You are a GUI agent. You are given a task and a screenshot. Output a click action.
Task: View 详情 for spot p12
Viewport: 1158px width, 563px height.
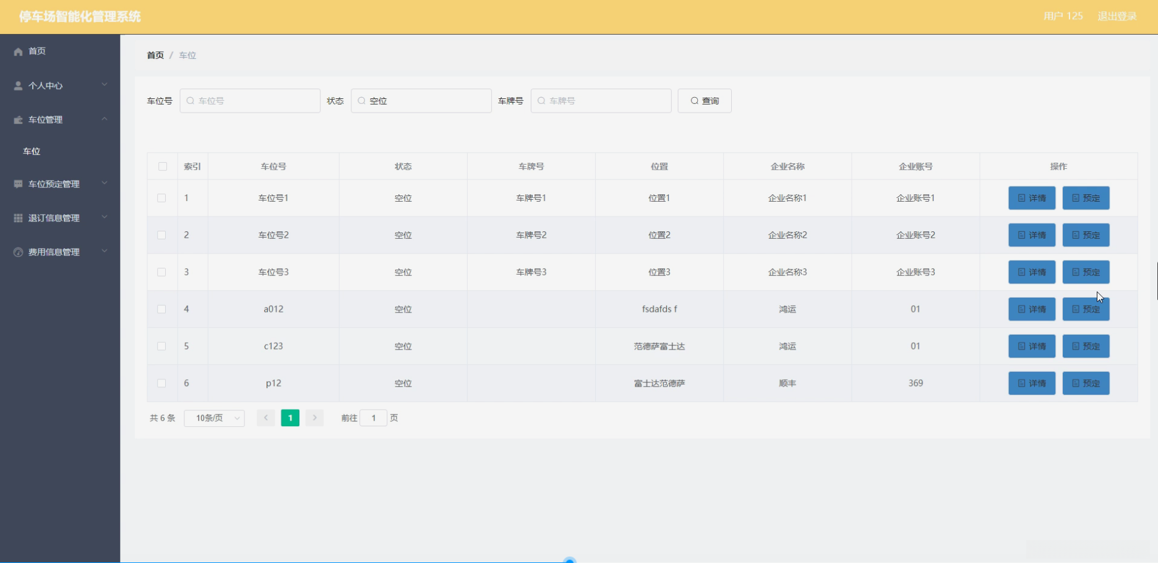pyautogui.click(x=1032, y=384)
